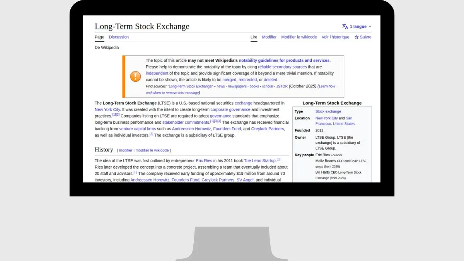464x261 pixels.
Task: Click citation reference [5]
Action: tap(278, 159)
